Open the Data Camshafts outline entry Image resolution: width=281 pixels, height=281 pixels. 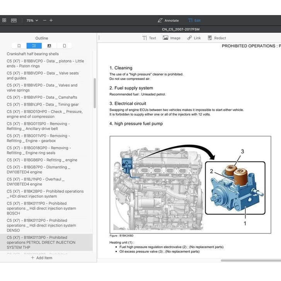pyautogui.click(x=42, y=97)
